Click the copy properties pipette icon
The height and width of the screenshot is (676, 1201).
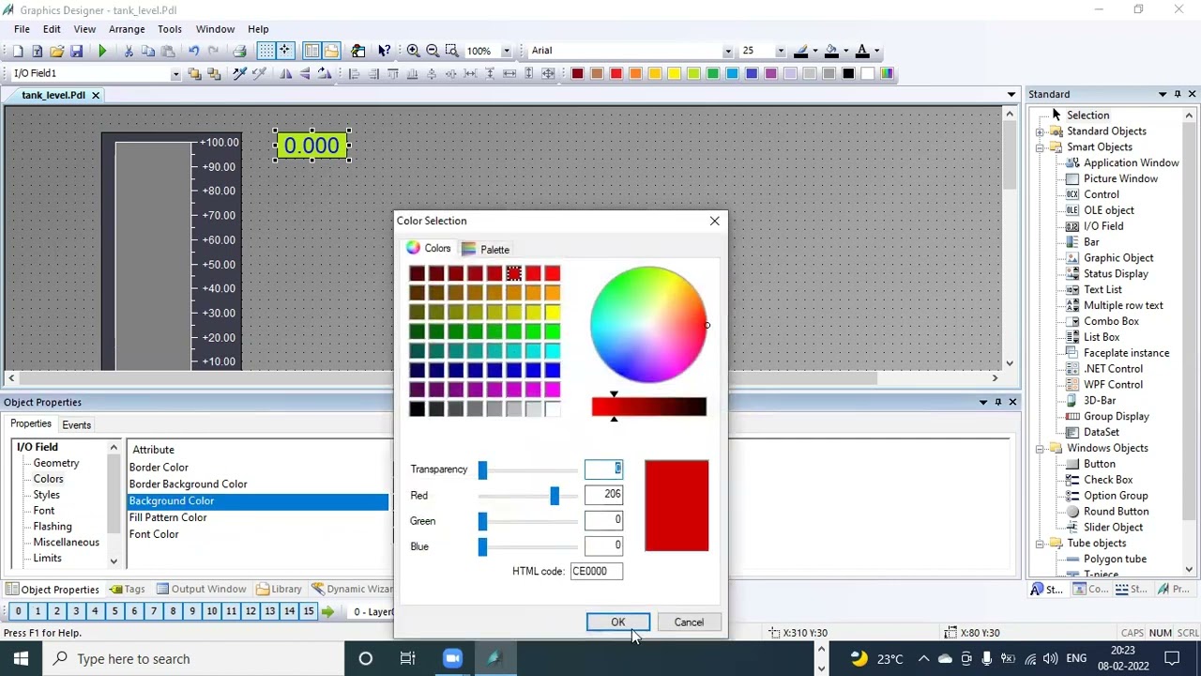click(240, 73)
